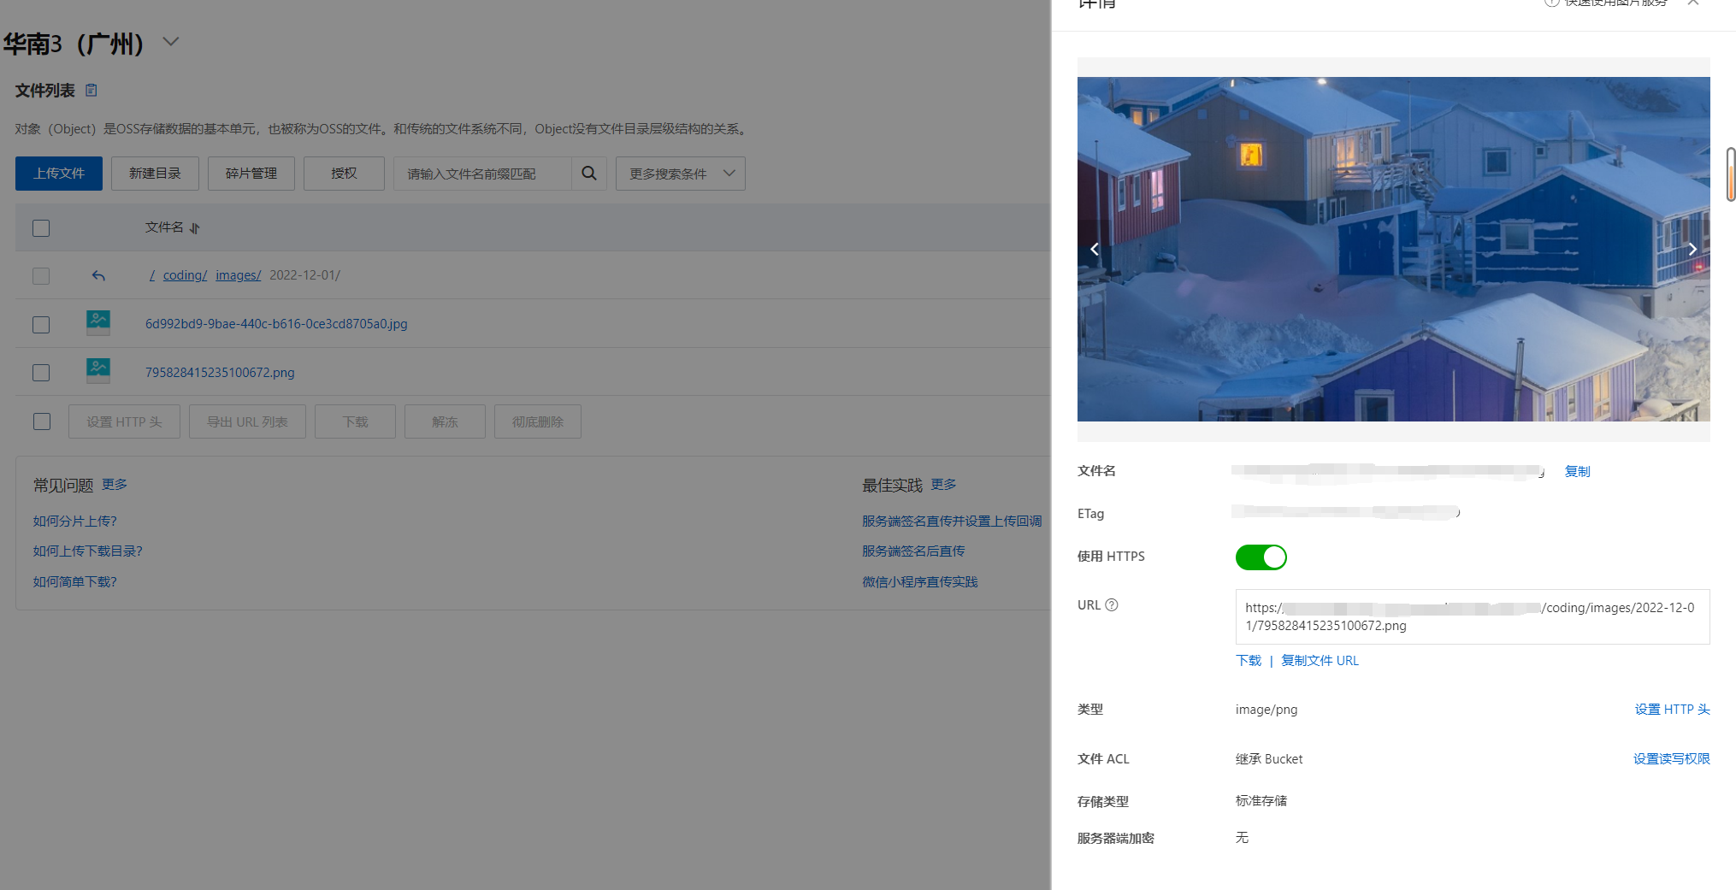Click the URL text box
This screenshot has height=890, width=1736.
pos(1473,616)
